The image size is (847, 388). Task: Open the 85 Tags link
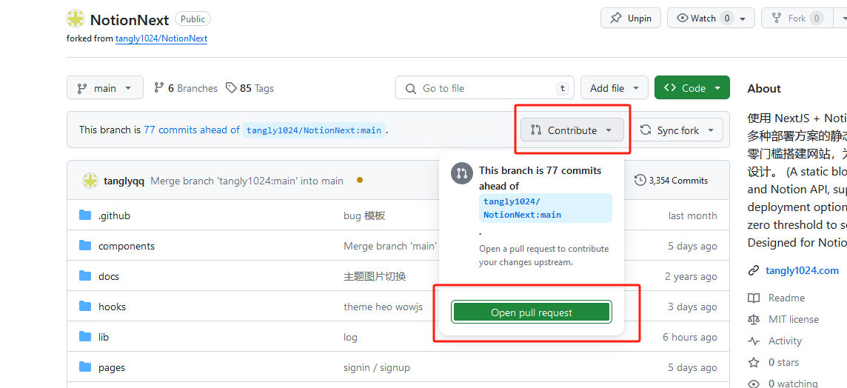coord(250,88)
